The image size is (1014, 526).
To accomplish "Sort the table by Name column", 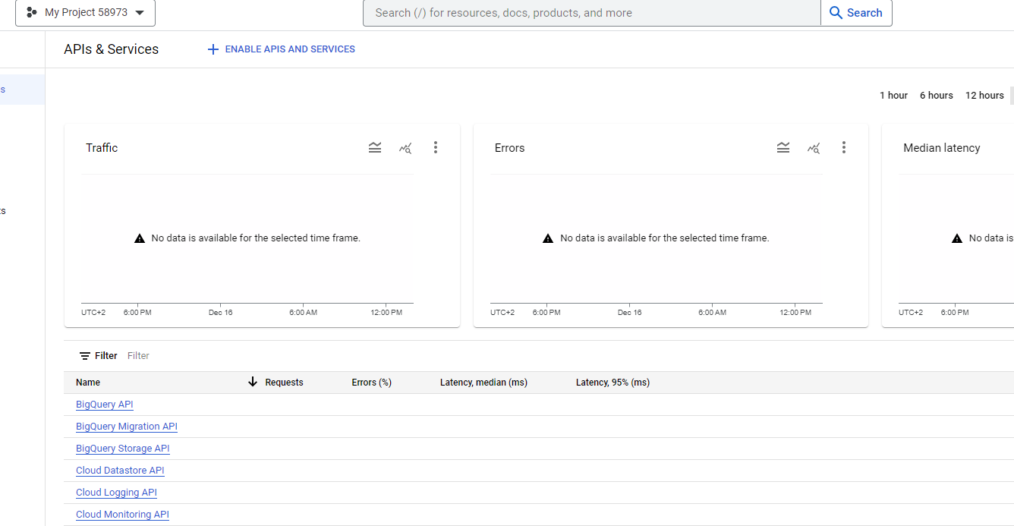I will (88, 383).
